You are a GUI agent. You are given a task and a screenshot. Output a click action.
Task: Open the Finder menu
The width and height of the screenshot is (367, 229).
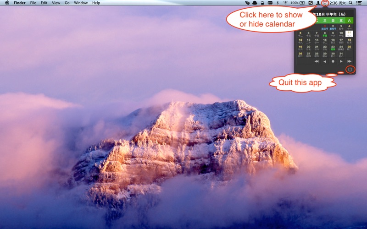20,3
